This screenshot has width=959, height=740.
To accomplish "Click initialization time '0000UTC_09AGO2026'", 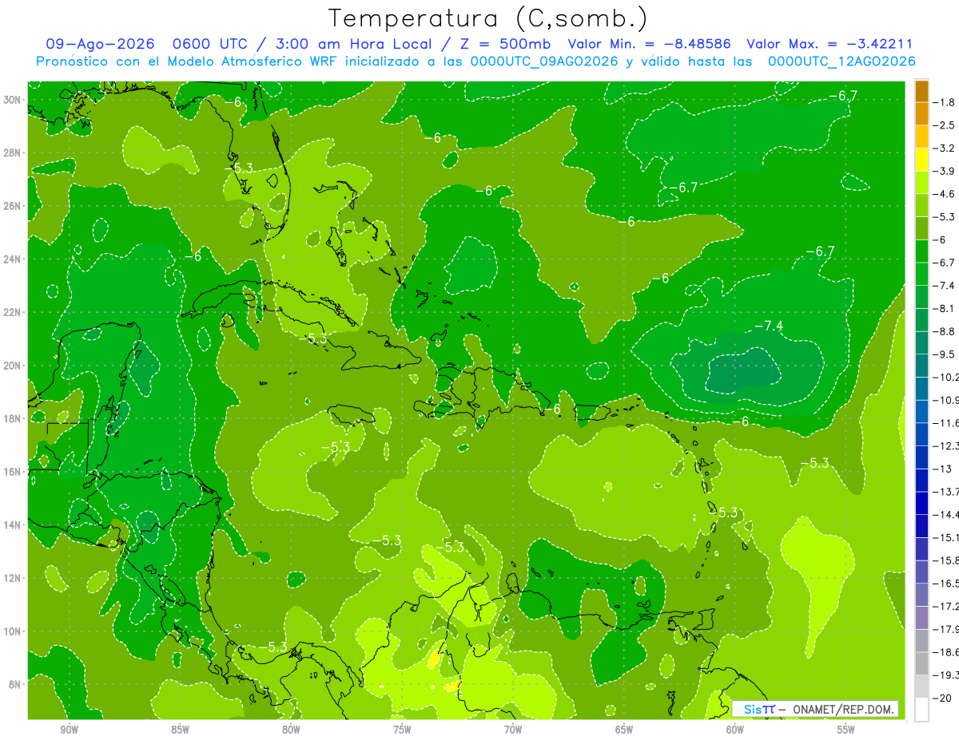I will point(544,61).
